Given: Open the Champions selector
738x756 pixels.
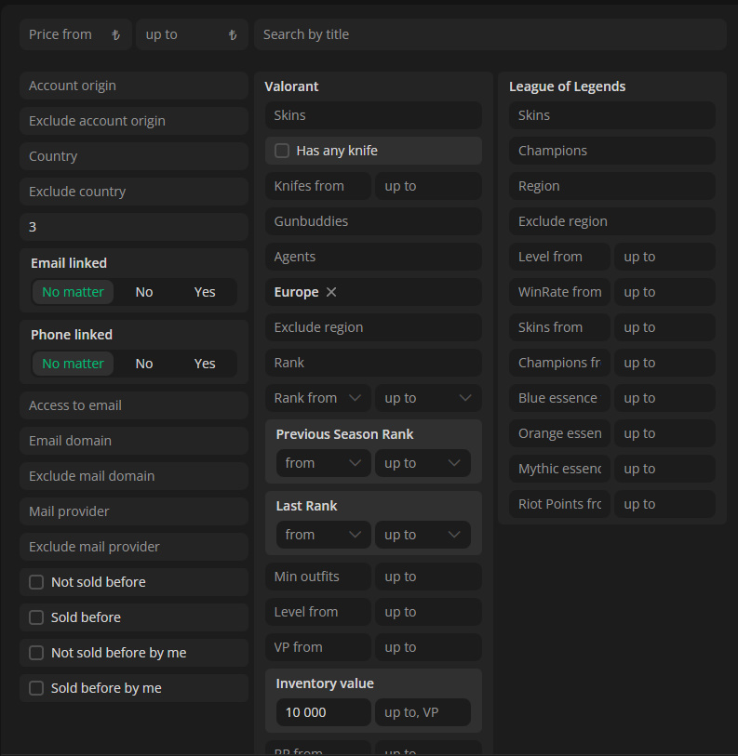Looking at the screenshot, I should 612,151.
